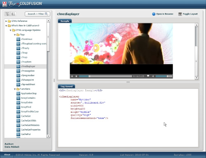Click the CF icon beside cfmapitem
This screenshot has width=206, height=158.
(18, 62)
